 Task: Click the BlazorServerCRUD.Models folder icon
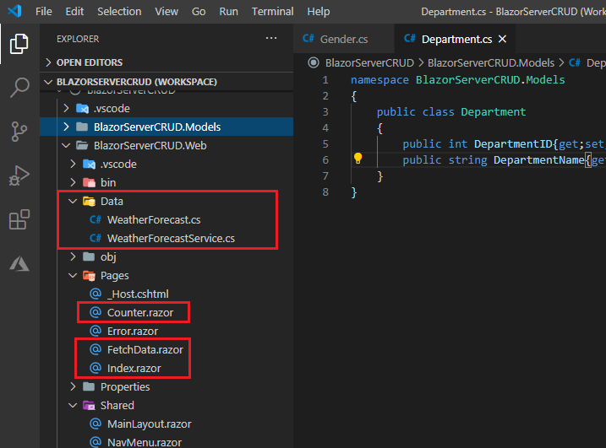pyautogui.click(x=82, y=127)
